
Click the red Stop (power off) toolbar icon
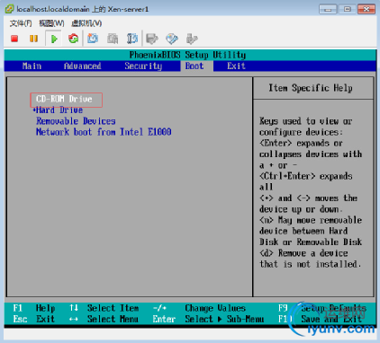pyautogui.click(x=14, y=39)
